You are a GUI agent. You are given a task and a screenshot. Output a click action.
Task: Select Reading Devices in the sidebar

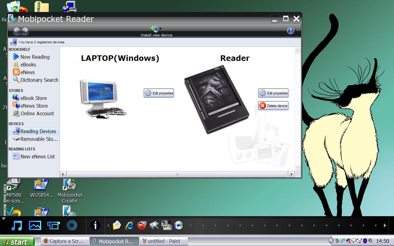(x=34, y=131)
